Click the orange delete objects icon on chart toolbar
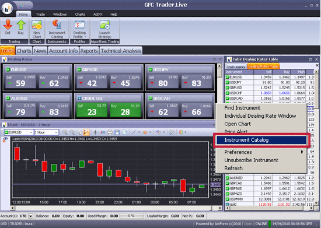This screenshot has width=321, height=228. pos(145,132)
